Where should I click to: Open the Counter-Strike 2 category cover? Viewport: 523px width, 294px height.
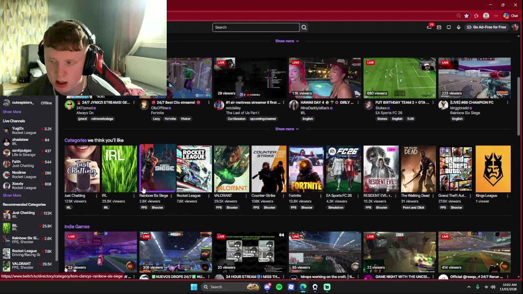[269, 168]
